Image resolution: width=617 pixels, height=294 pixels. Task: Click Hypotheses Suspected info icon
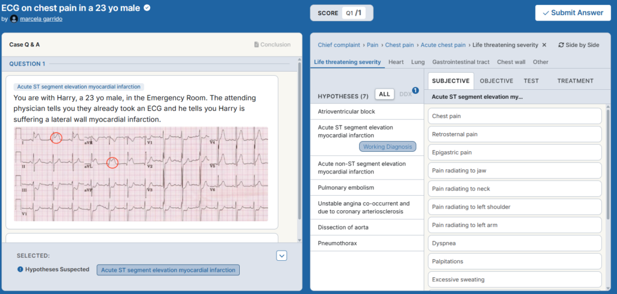click(x=20, y=270)
